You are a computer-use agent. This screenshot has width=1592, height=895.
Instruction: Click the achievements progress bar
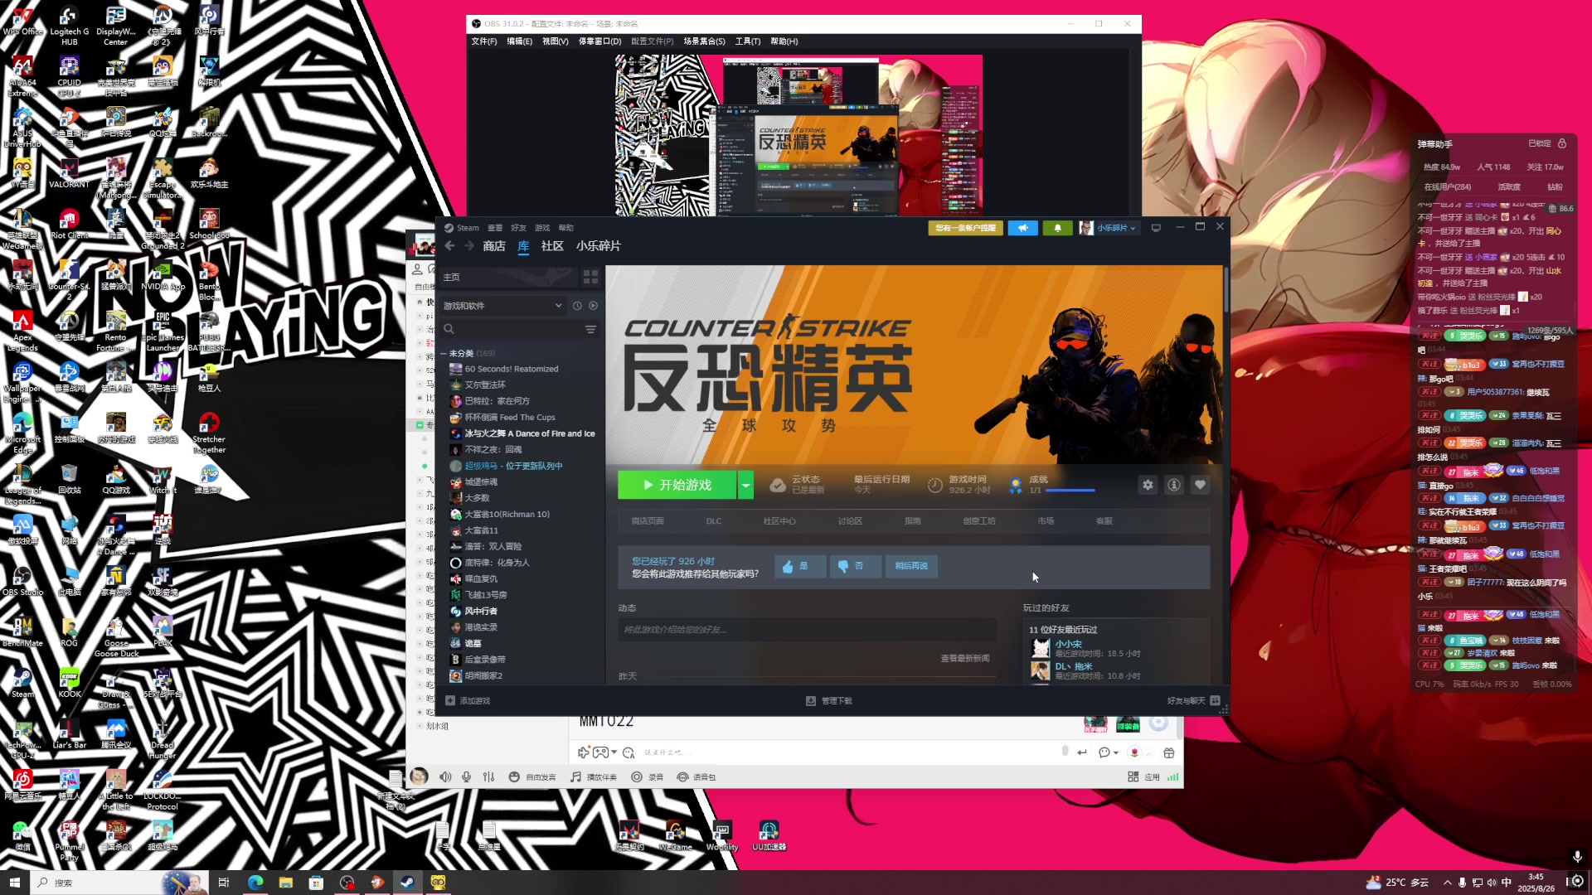pyautogui.click(x=1070, y=491)
